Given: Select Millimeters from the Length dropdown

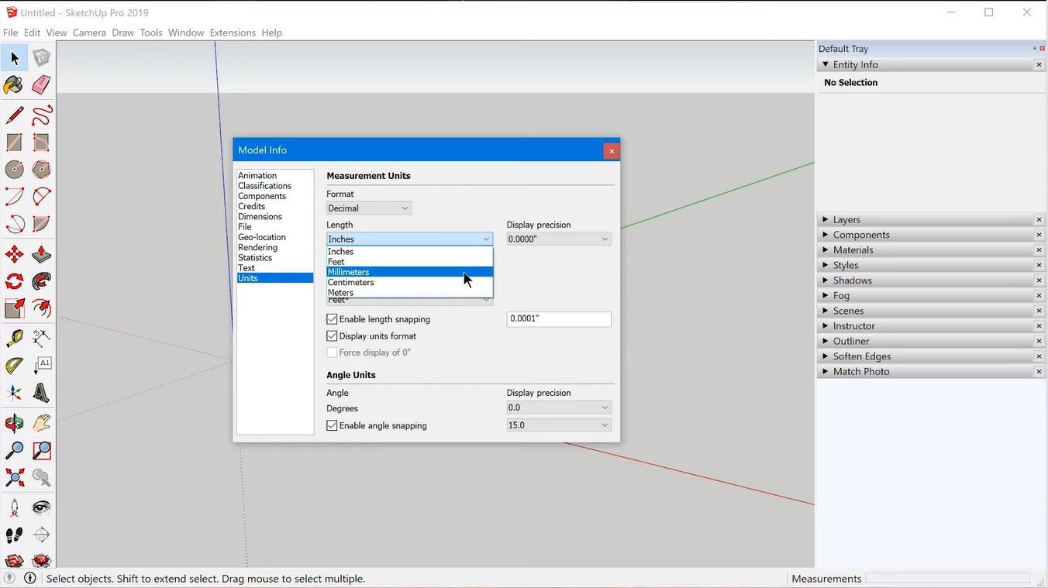Looking at the screenshot, I should coord(364,272).
